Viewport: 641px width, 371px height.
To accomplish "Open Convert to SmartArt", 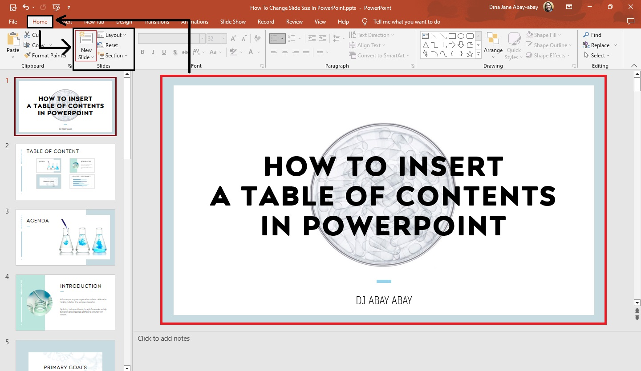I will [378, 55].
